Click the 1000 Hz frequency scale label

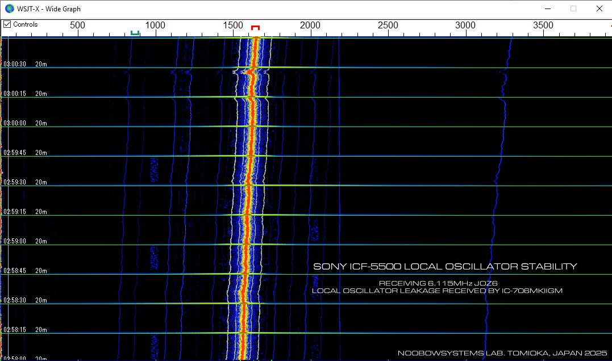[155, 26]
